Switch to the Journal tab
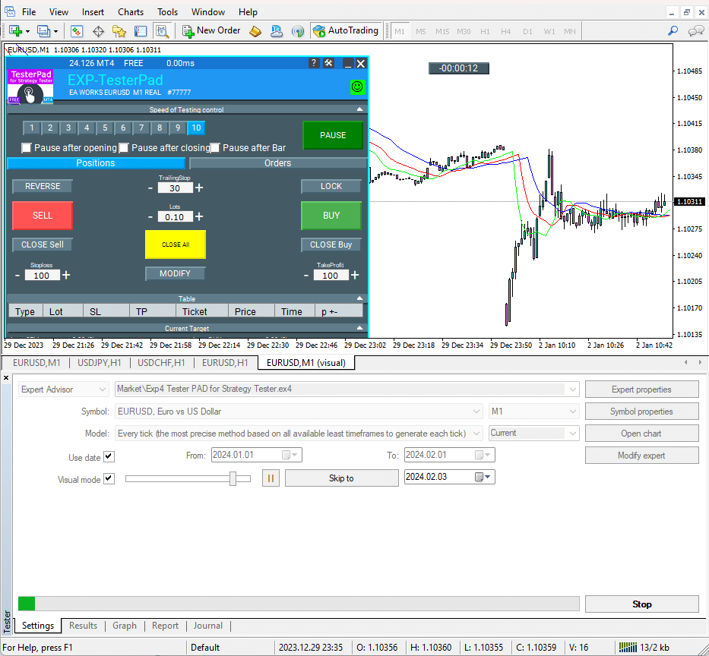 [x=207, y=626]
